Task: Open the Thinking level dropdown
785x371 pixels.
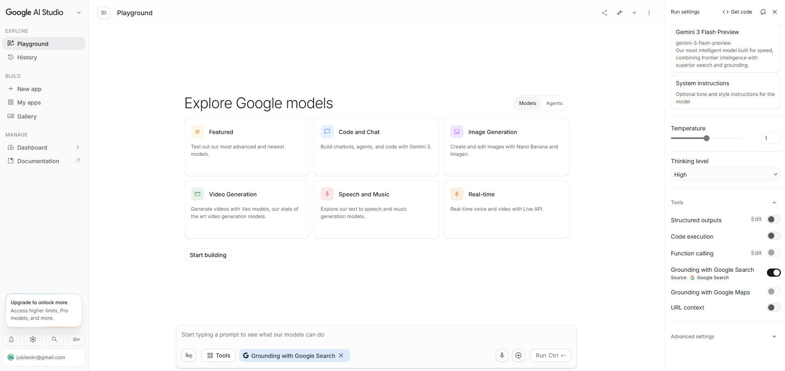Action: (x=725, y=174)
